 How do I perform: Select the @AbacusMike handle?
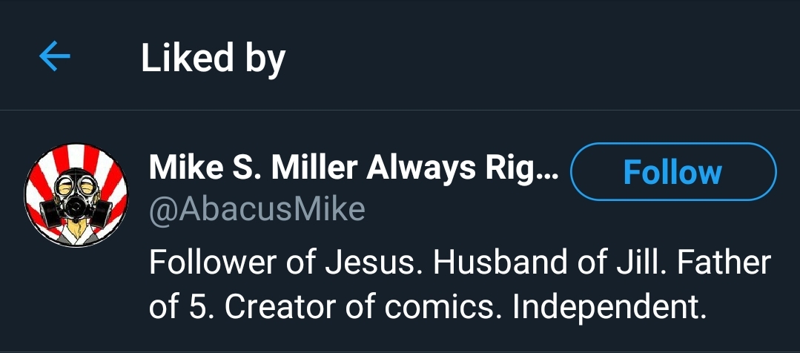click(x=257, y=208)
